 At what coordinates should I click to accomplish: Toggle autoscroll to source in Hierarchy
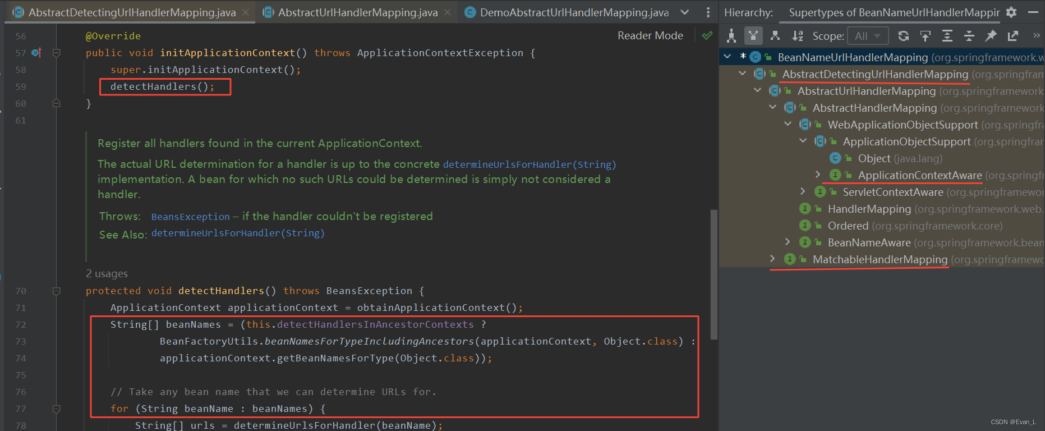click(x=925, y=36)
